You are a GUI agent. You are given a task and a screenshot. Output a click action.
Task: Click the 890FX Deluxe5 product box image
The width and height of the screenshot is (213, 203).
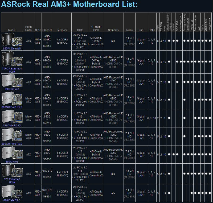pyautogui.click(x=12, y=40)
